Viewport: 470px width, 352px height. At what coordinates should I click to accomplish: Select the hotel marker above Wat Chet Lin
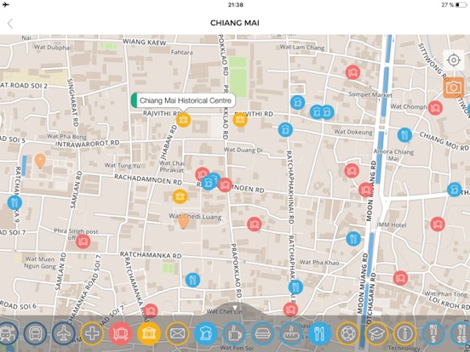[x=290, y=309]
